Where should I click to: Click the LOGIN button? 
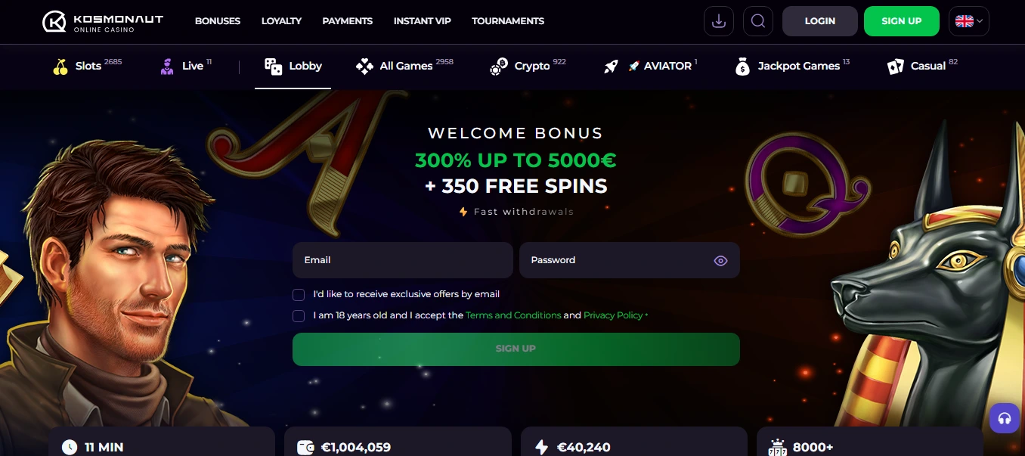pos(820,21)
